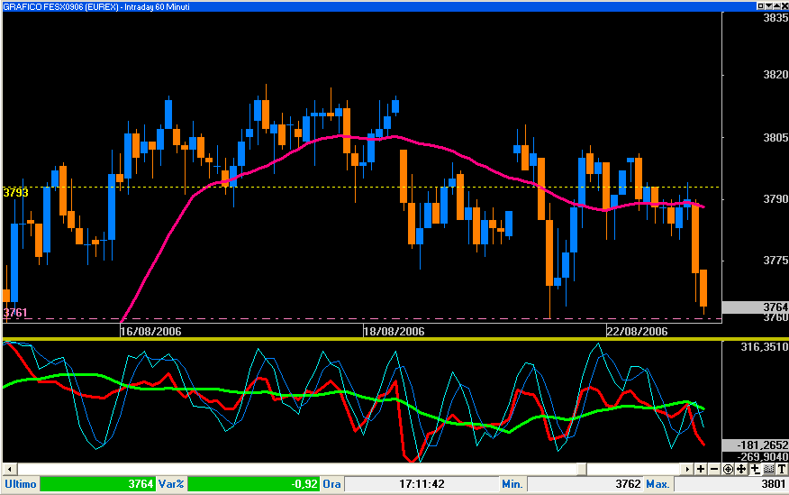Select the T text tool
789x495 pixels.
[x=782, y=469]
